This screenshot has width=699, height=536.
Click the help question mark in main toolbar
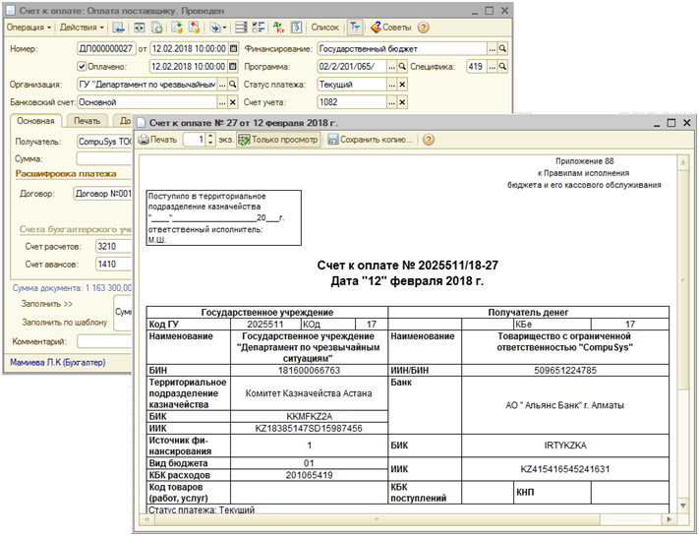click(424, 28)
